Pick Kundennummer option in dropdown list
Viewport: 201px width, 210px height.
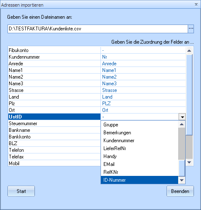(140, 141)
